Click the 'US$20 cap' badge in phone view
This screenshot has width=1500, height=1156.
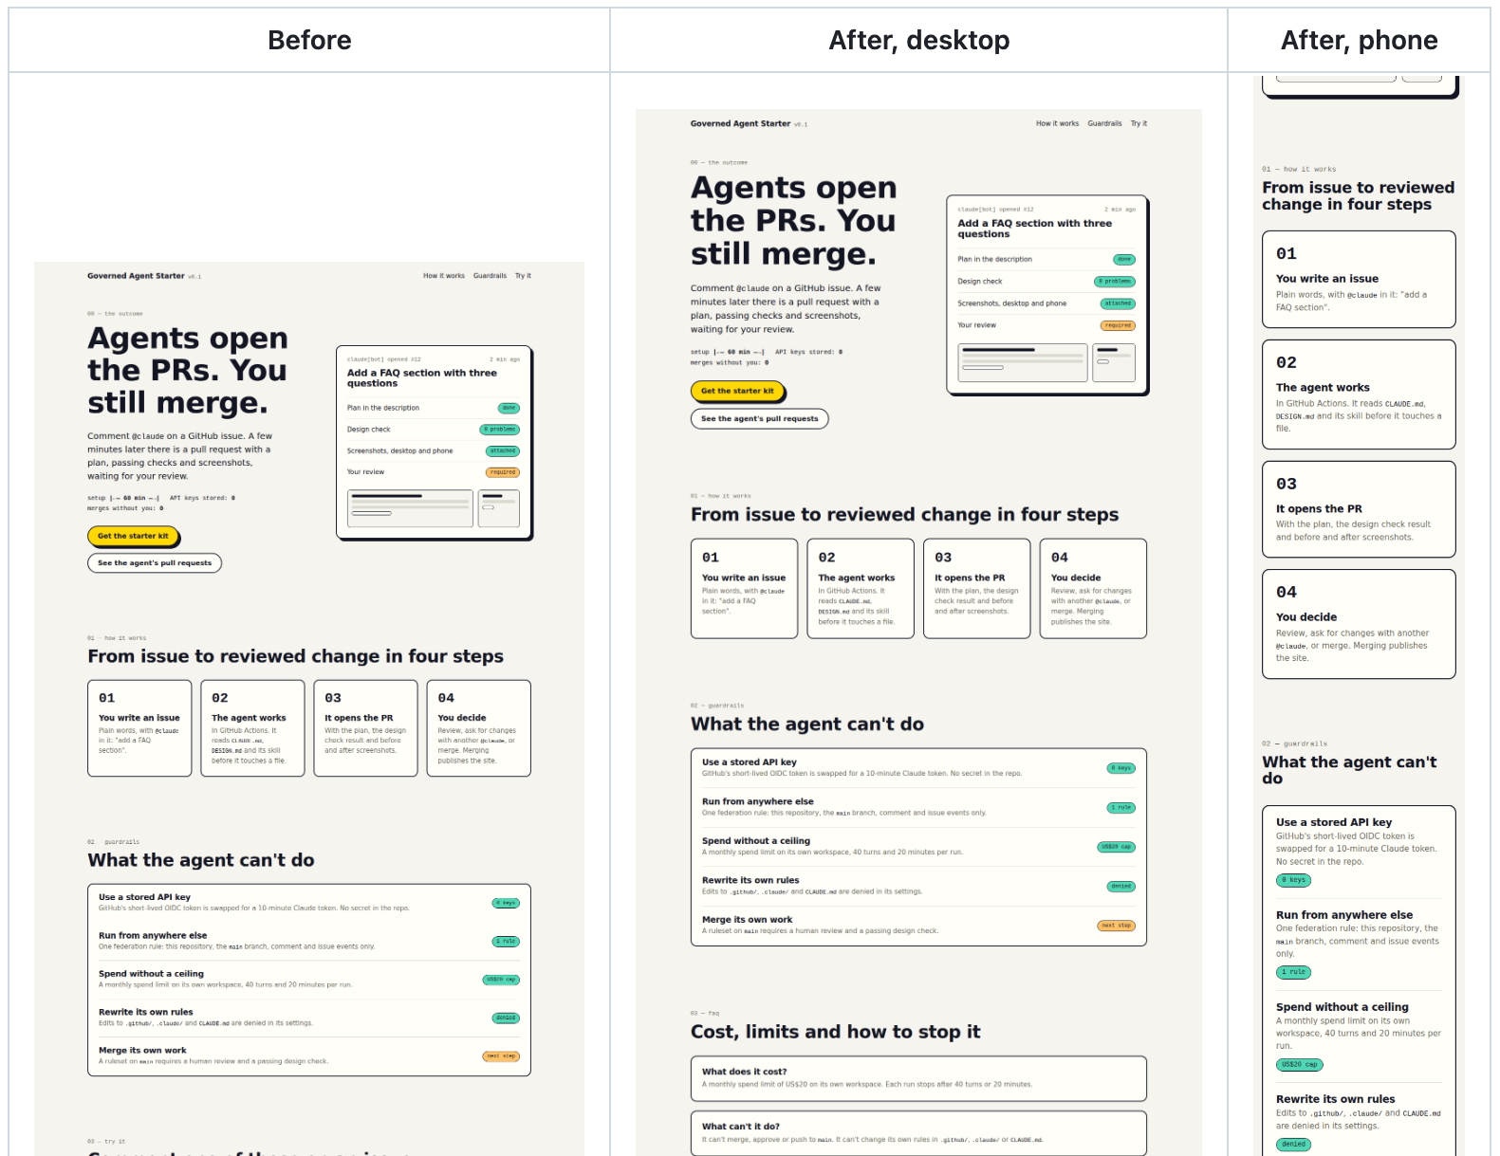[1300, 1065]
